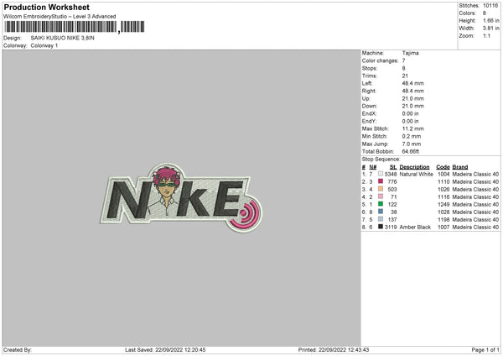Click the thread code 1004

coord(443,174)
